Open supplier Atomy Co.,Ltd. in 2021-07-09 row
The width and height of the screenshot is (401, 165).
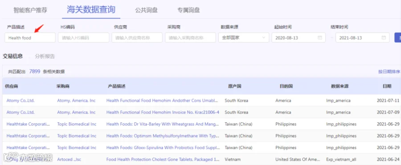pos(20,112)
